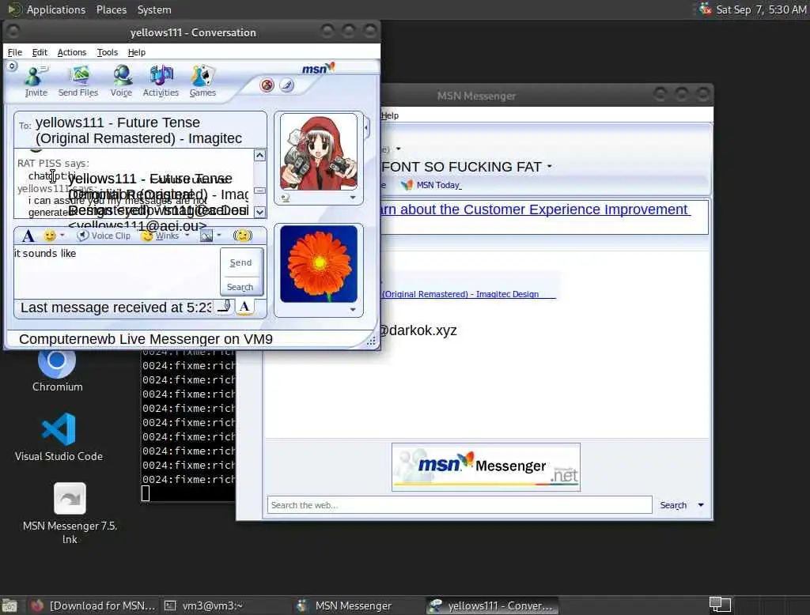
Task: Open dropdown under contact's display picture
Action: point(353,198)
